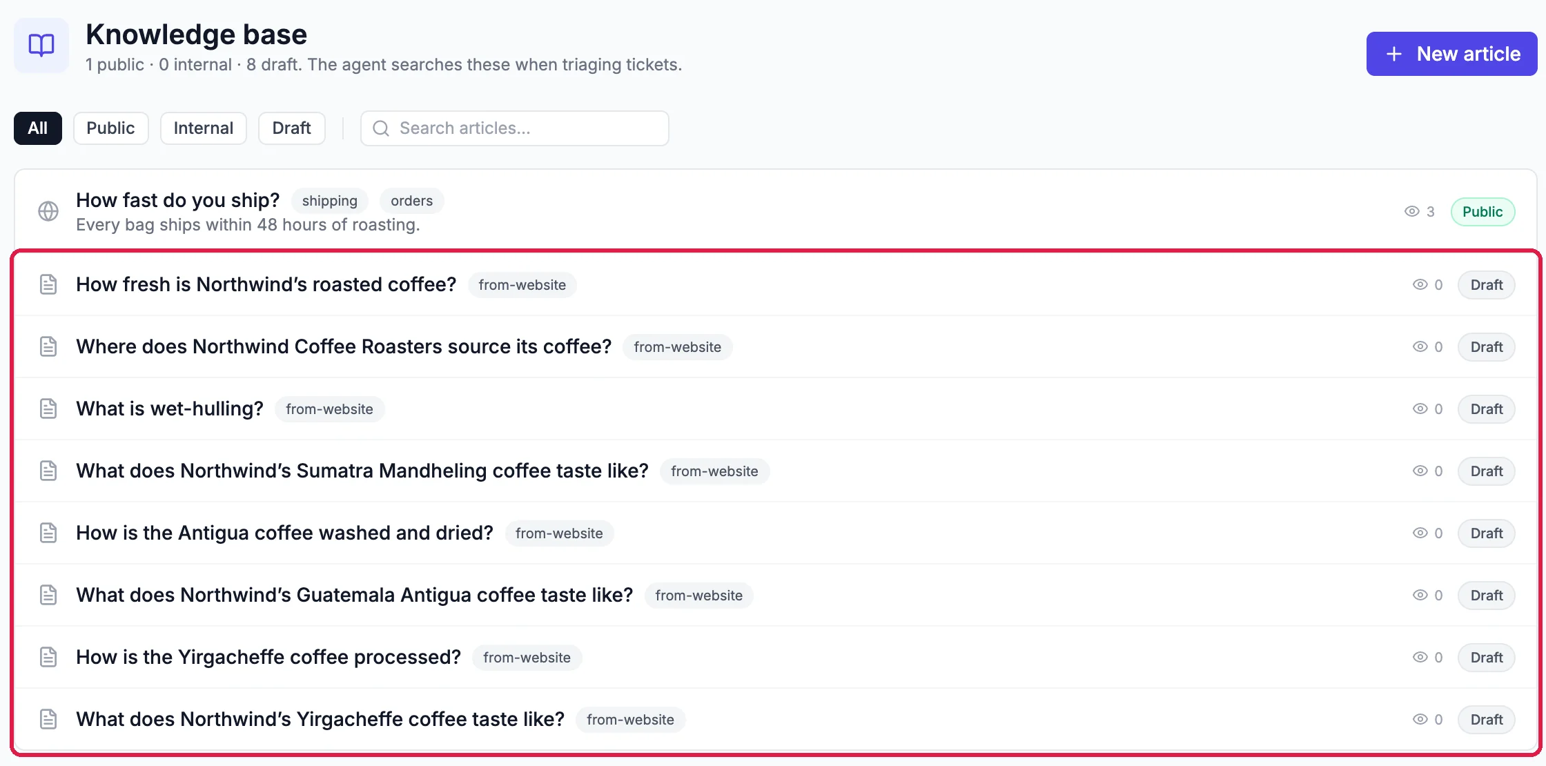This screenshot has height=766, width=1546.
Task: Click the from-website tag on the wet-hulling row
Action: pos(330,409)
